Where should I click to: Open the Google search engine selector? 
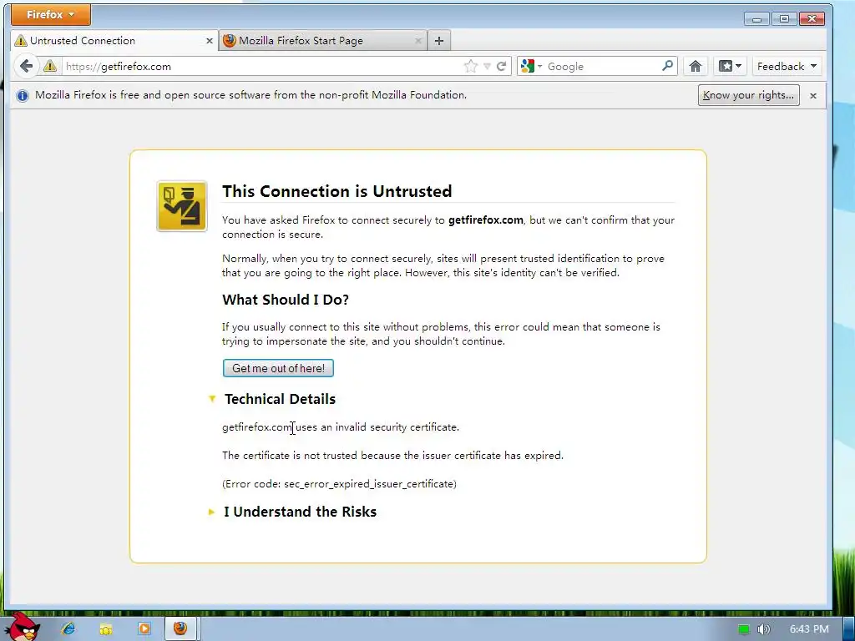pyautogui.click(x=531, y=67)
